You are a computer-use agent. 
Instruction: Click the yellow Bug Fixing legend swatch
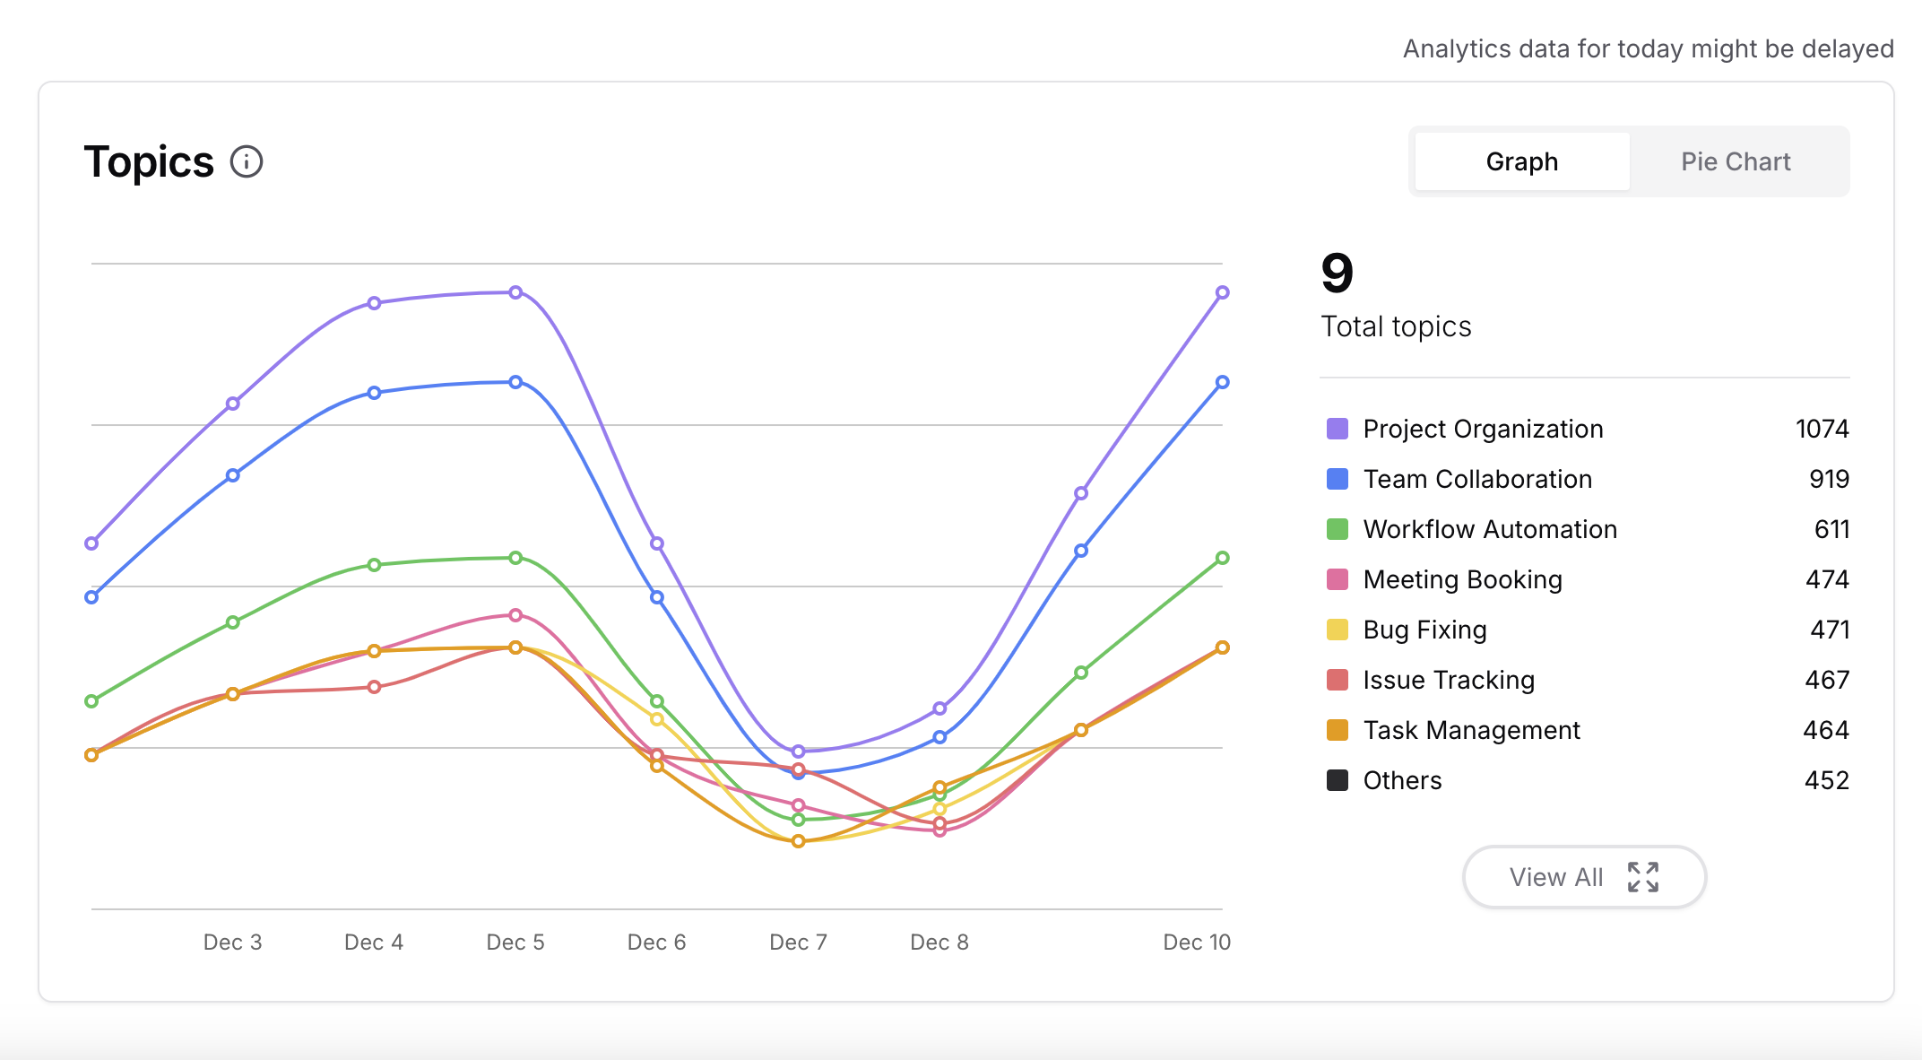pyautogui.click(x=1337, y=630)
